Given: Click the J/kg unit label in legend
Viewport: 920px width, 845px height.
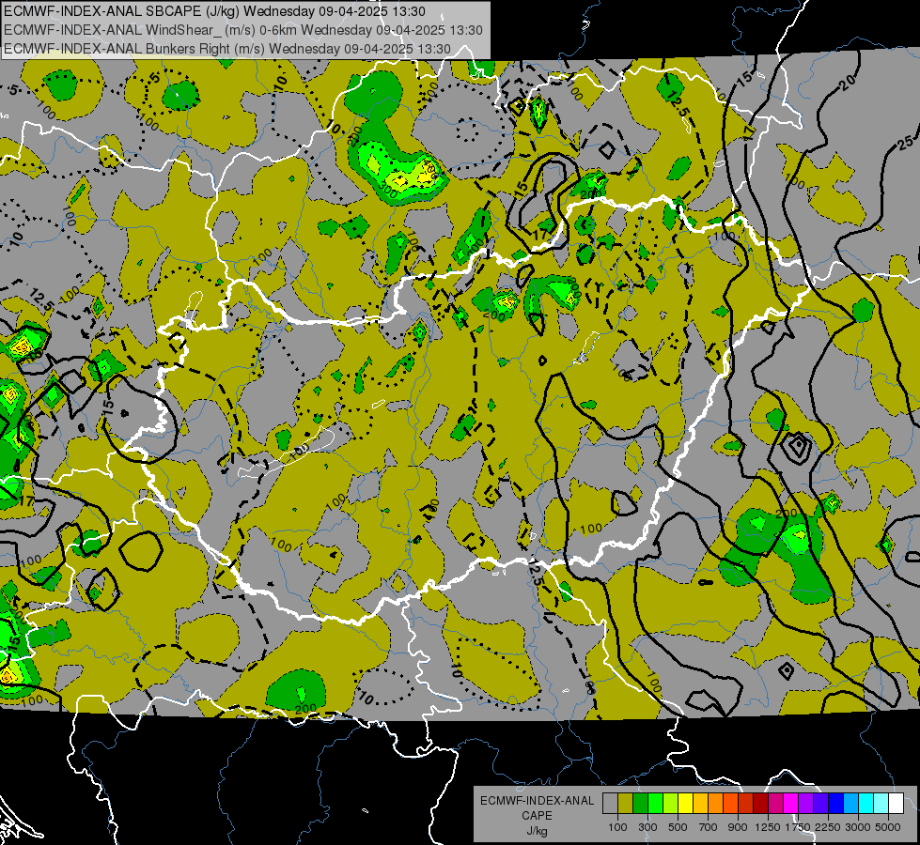Looking at the screenshot, I should [537, 832].
